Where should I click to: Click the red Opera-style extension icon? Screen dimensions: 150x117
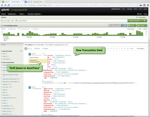144,5
